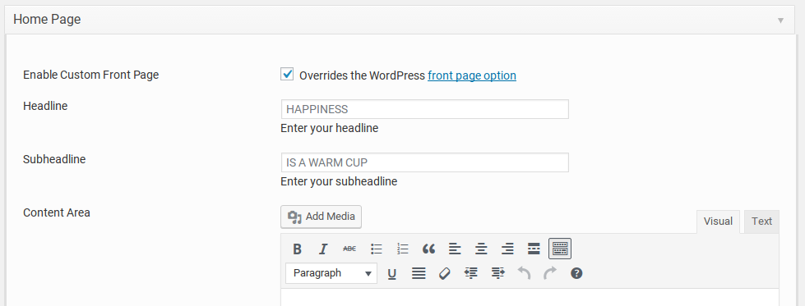The width and height of the screenshot is (805, 306).
Task: Click the Content Area label
Action: click(57, 212)
